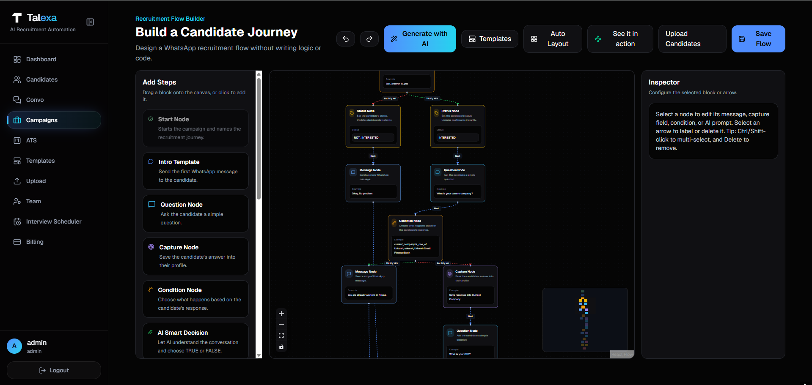Apply Auto Layout to the flow
Image resolution: width=812 pixels, height=385 pixels.
(x=553, y=39)
